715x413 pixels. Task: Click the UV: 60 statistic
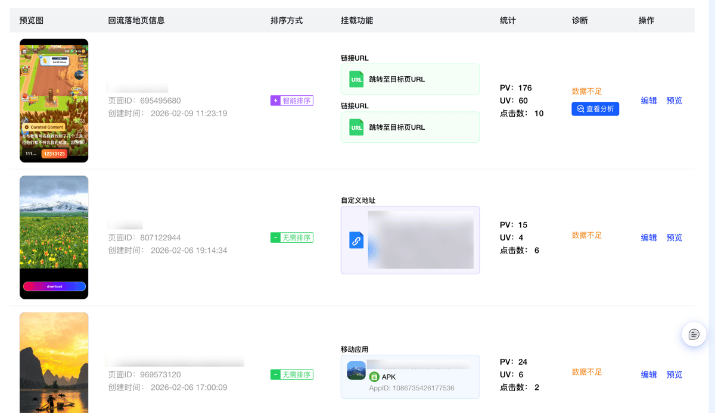click(x=514, y=101)
